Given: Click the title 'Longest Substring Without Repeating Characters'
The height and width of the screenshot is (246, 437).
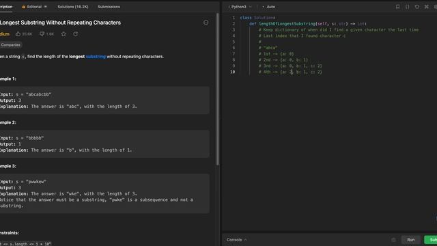Looking at the screenshot, I should pyautogui.click(x=60, y=23).
